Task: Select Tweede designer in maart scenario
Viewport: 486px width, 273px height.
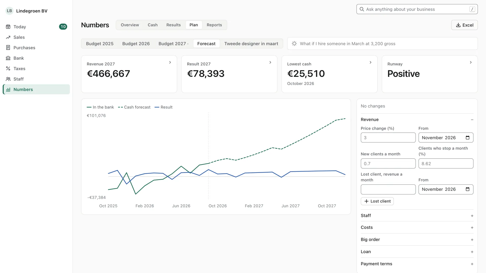Action: click(251, 44)
